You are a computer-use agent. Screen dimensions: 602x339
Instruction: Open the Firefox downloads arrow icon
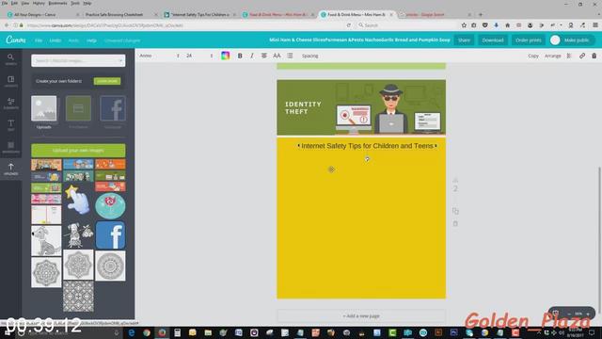pyautogui.click(x=496, y=25)
